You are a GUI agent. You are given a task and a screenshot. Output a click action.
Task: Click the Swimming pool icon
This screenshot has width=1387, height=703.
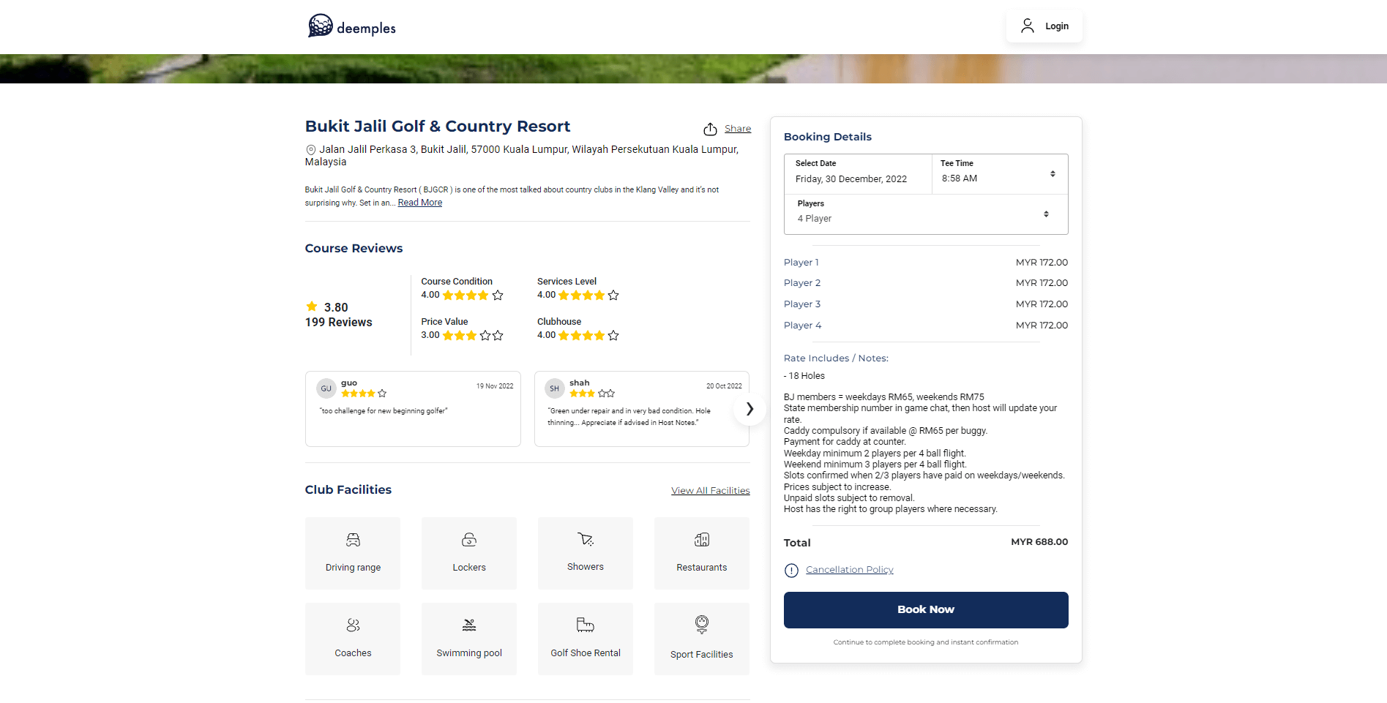[x=469, y=625]
